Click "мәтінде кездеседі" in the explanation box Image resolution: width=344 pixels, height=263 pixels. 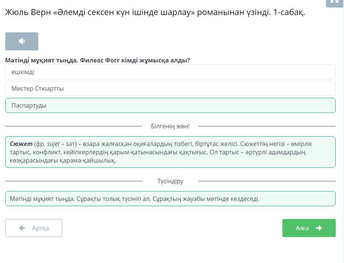[x=234, y=199]
